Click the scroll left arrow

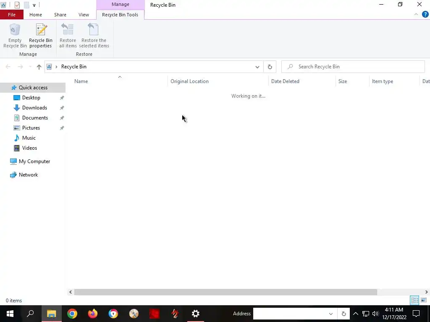tap(71, 292)
